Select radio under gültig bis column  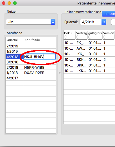coord(90,37)
